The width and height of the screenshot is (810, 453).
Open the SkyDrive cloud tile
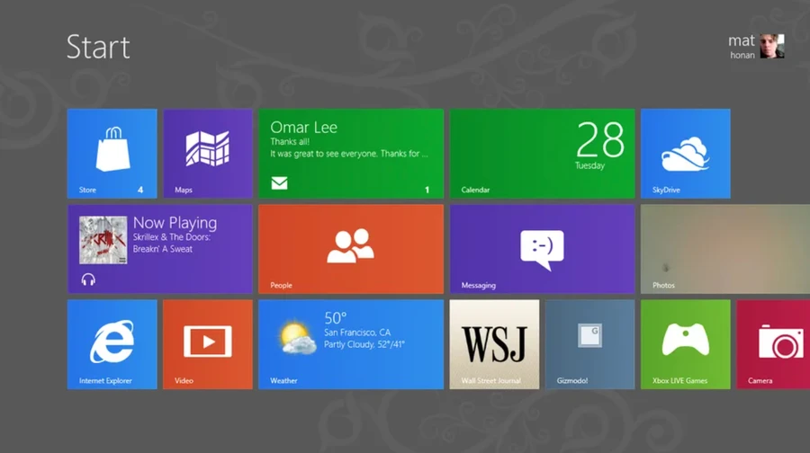(x=686, y=153)
